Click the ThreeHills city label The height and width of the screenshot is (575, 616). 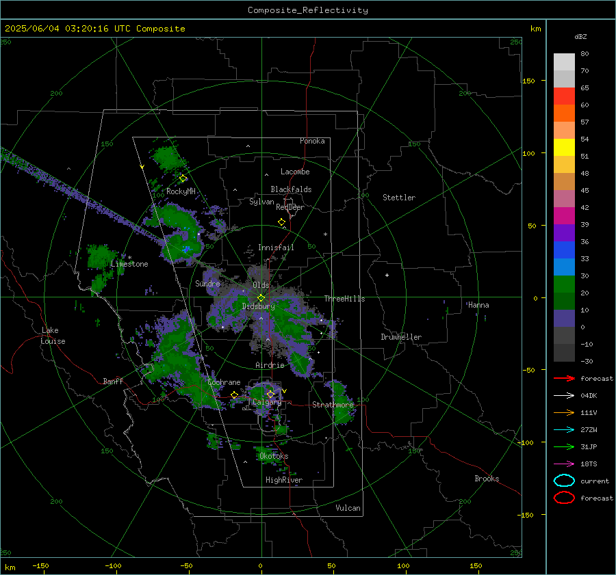[344, 299]
